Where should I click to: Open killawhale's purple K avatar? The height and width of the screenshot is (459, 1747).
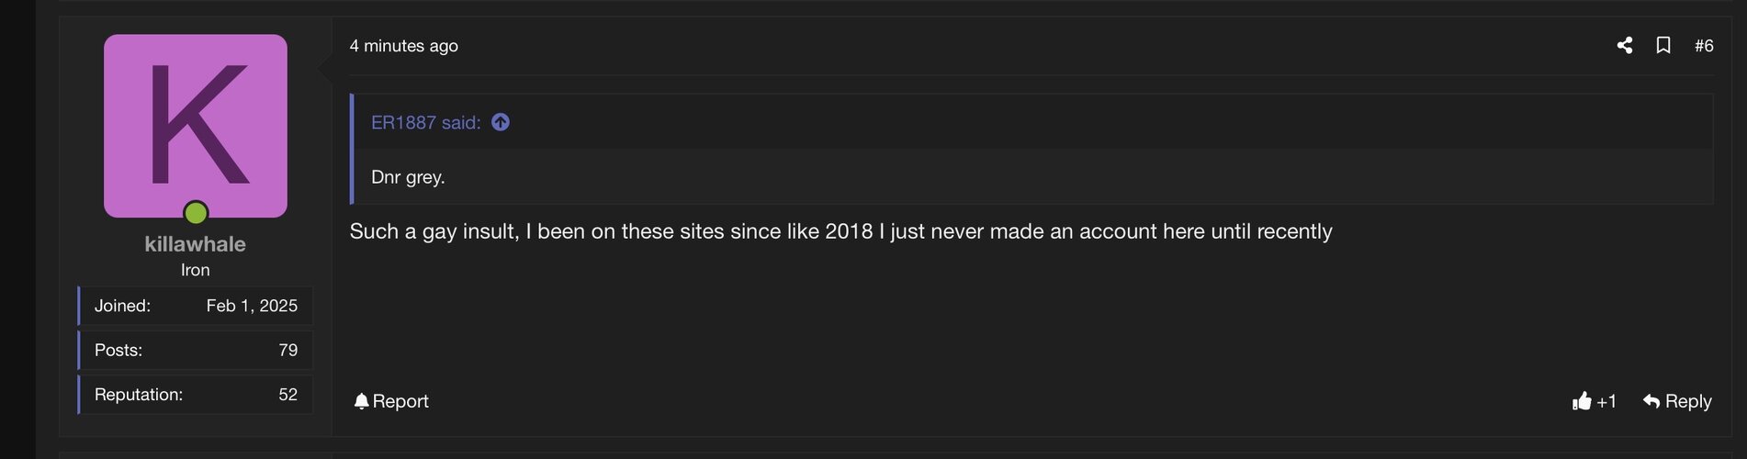(x=196, y=126)
